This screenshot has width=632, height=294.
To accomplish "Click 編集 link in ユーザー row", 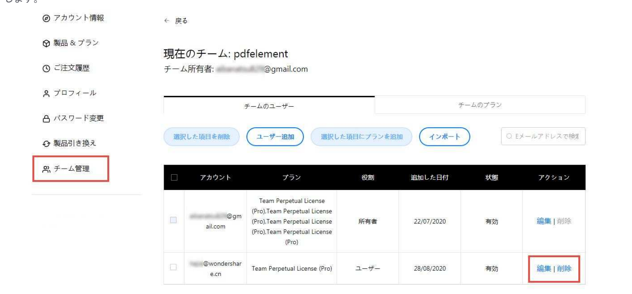I will [544, 269].
